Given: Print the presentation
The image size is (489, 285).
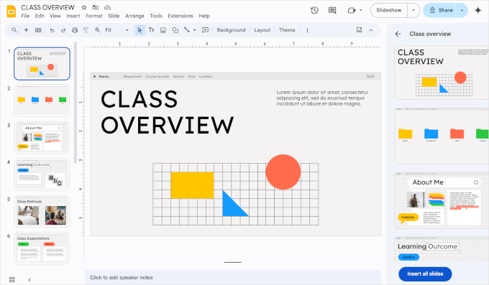Looking at the screenshot, I should click(75, 30).
